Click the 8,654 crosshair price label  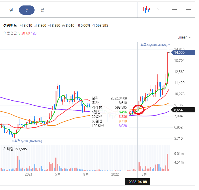[183, 110]
